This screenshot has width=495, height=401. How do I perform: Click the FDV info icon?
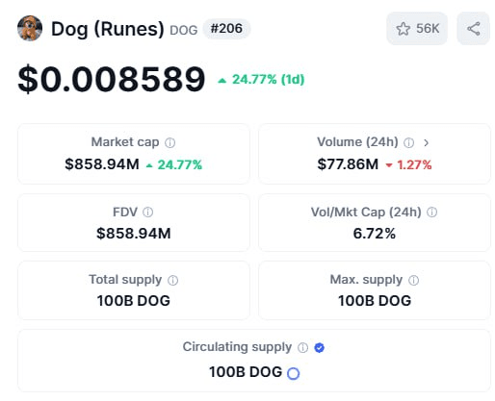point(147,212)
